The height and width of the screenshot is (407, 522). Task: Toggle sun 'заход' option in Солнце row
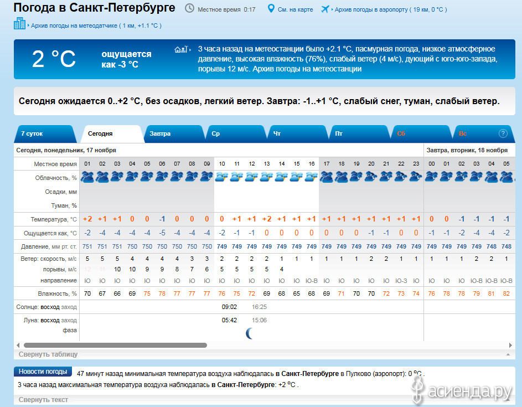coord(69,306)
